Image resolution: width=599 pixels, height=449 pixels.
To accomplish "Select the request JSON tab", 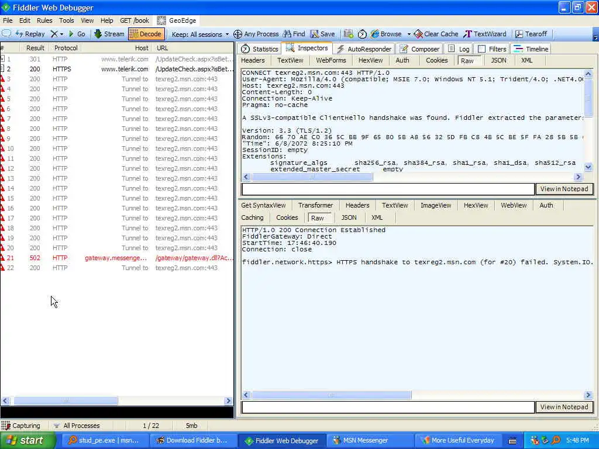I will pos(498,60).
